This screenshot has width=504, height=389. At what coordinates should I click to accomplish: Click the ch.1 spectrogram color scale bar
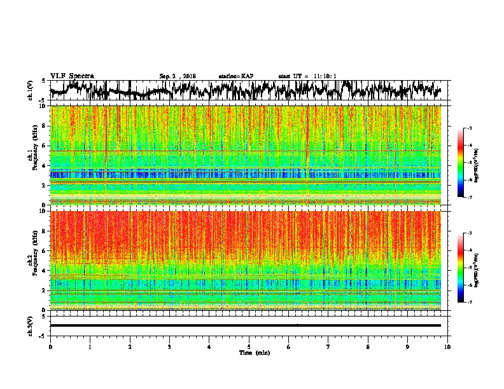pos(461,163)
